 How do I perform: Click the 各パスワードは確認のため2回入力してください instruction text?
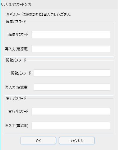pos(39,15)
